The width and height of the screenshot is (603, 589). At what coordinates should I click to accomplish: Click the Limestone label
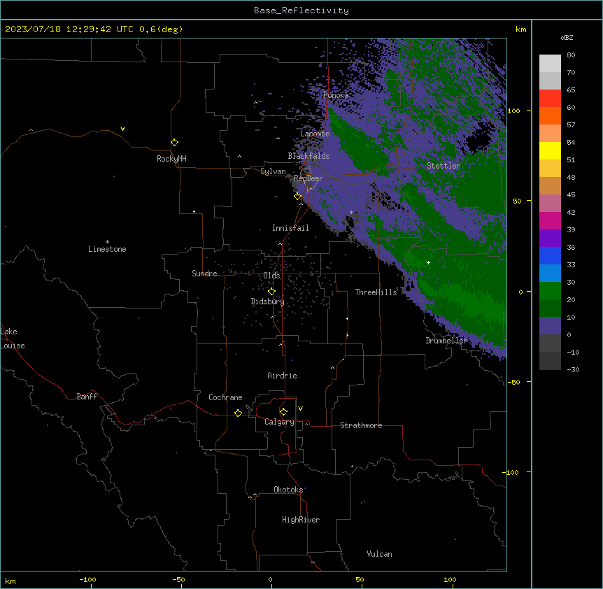point(107,249)
